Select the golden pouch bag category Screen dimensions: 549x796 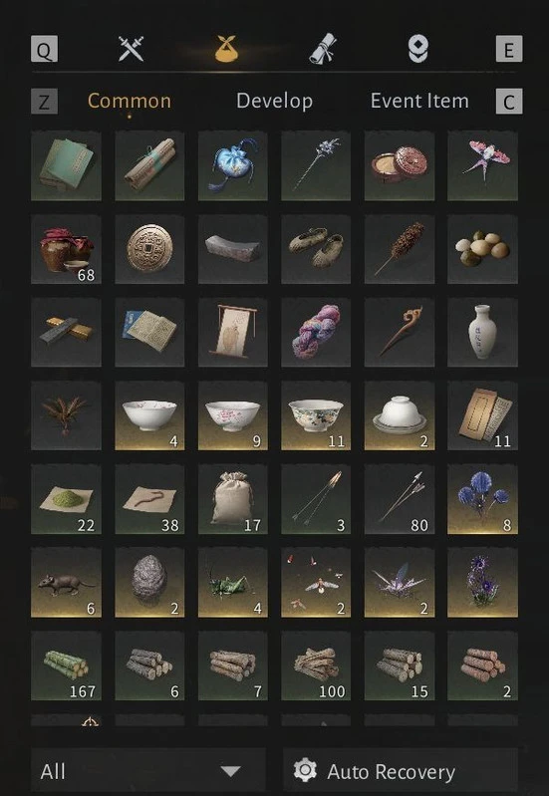[226, 49]
